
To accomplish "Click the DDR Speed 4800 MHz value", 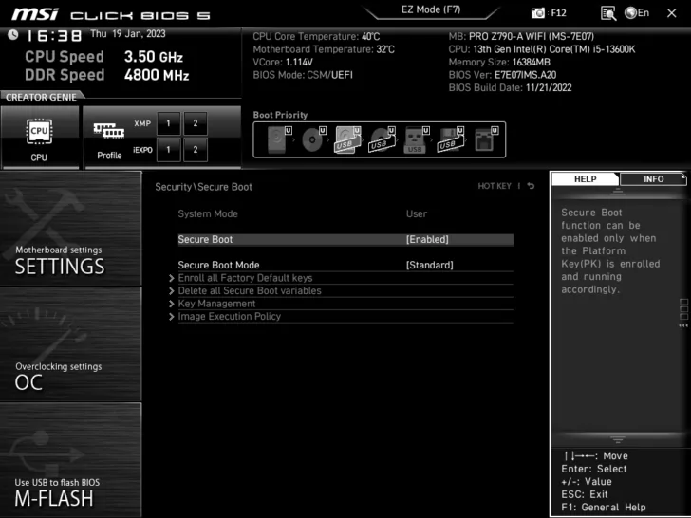I will [157, 75].
